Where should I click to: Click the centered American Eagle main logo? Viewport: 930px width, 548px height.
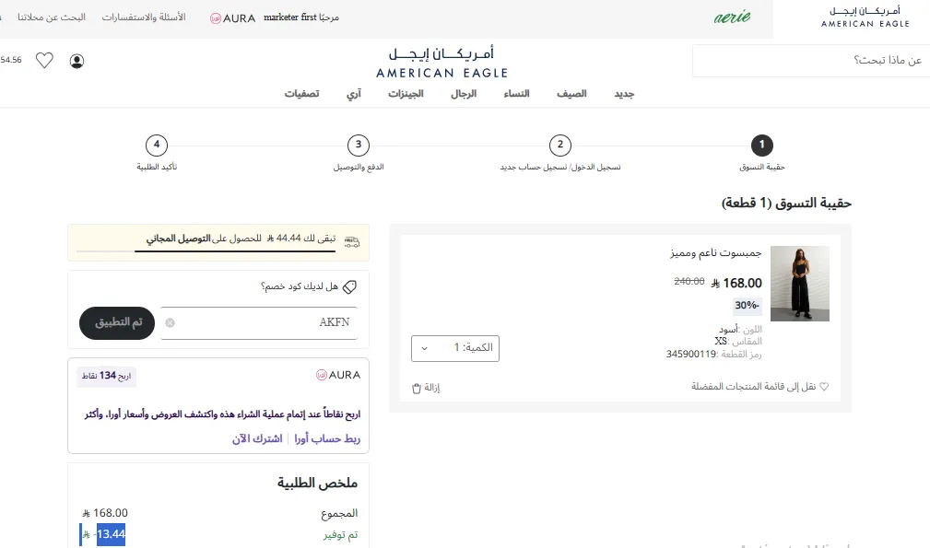[x=441, y=64]
